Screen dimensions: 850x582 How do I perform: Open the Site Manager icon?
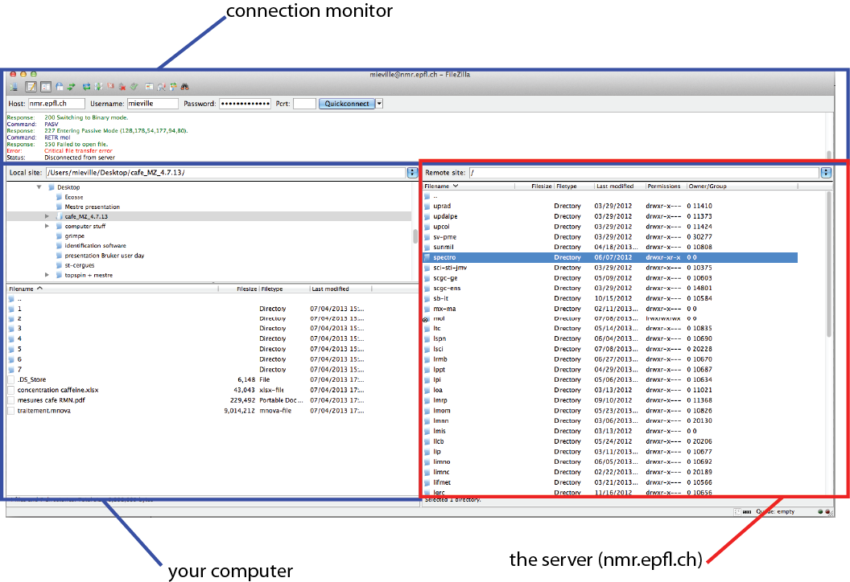(x=14, y=87)
